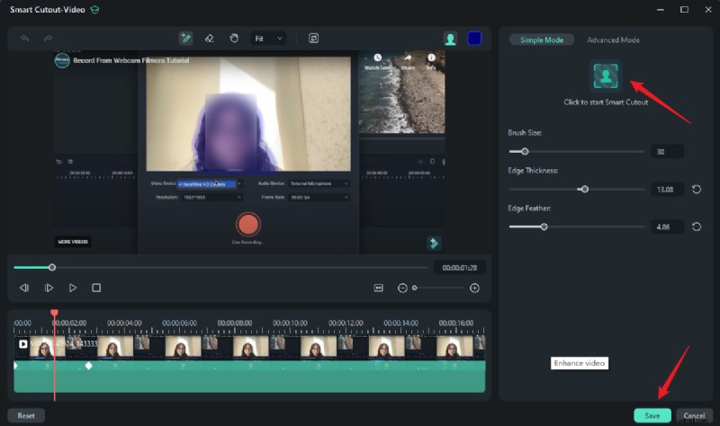This screenshot has height=426, width=720.
Task: Click the timeline zoom slider handle
Action: click(x=415, y=288)
